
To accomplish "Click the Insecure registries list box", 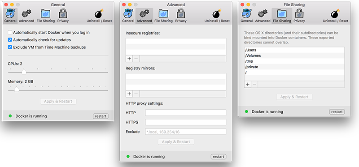I will coord(176,47).
